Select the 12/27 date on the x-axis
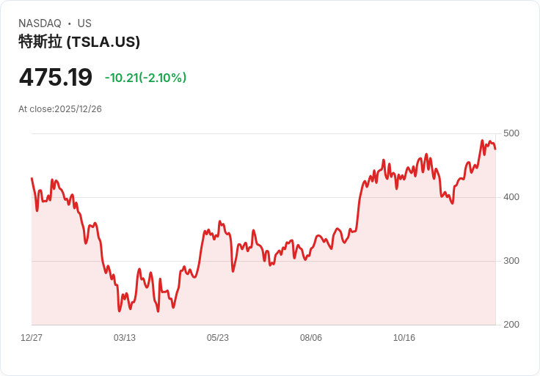540x376 pixels. 32,338
